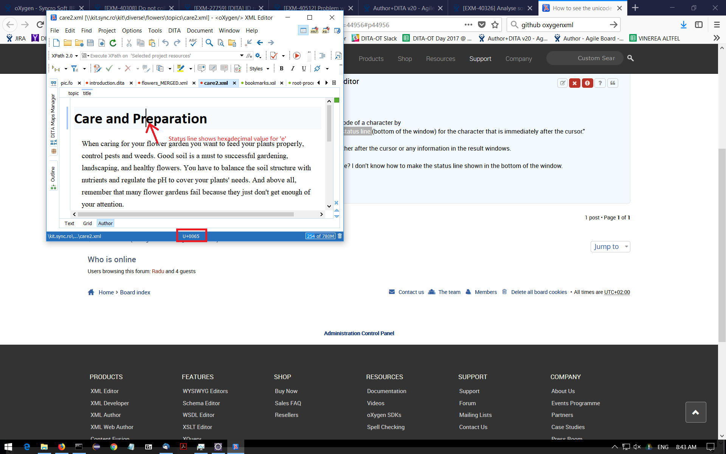Switch to XSLT Debugger perspective
Viewport: 726px width, 454px height.
point(315,30)
